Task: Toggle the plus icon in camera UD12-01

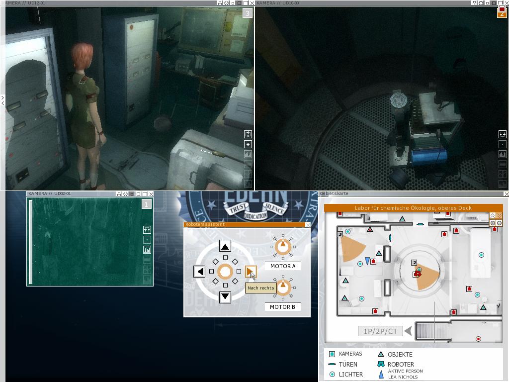Action: 248,144
